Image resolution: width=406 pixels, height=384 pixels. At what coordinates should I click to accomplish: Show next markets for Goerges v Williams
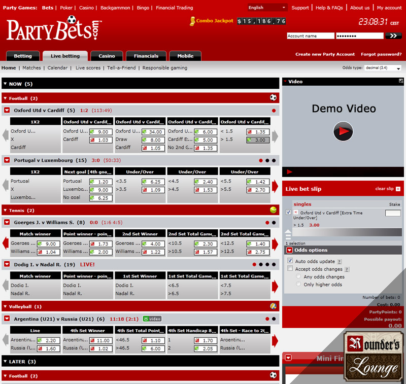(x=275, y=244)
